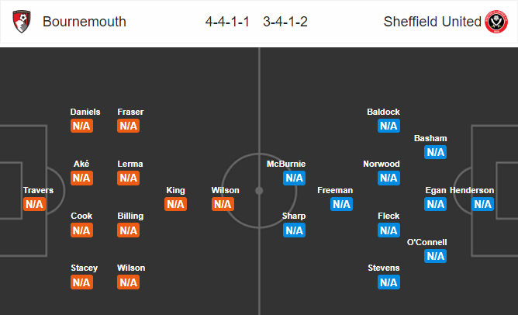Click the Sheffield United club crest icon
Screen dimensions: 518x315
(496, 22)
